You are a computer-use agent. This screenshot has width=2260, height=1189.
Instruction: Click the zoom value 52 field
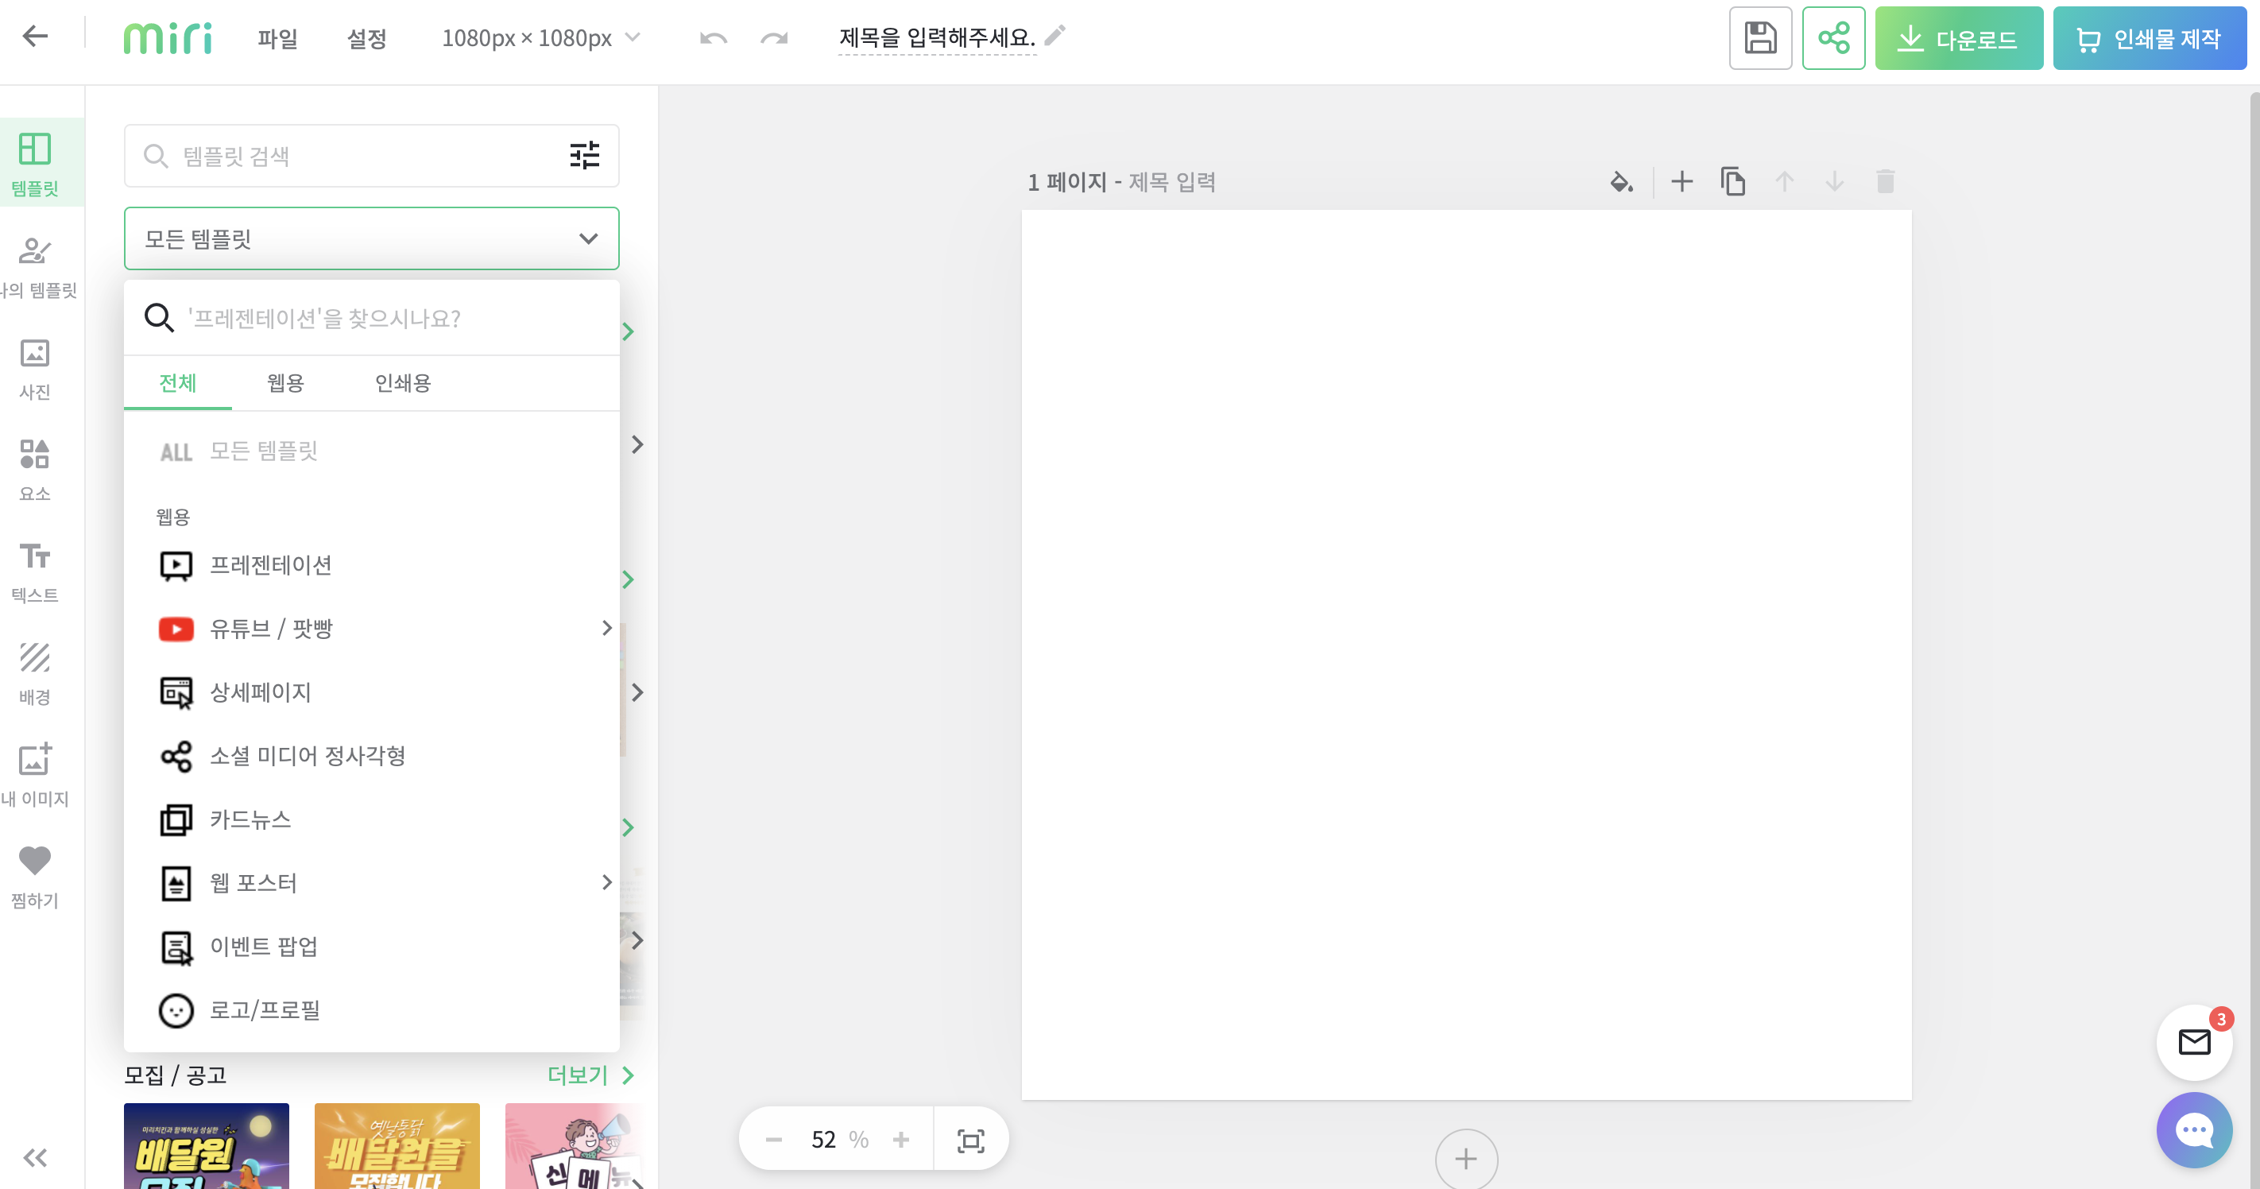click(x=823, y=1140)
